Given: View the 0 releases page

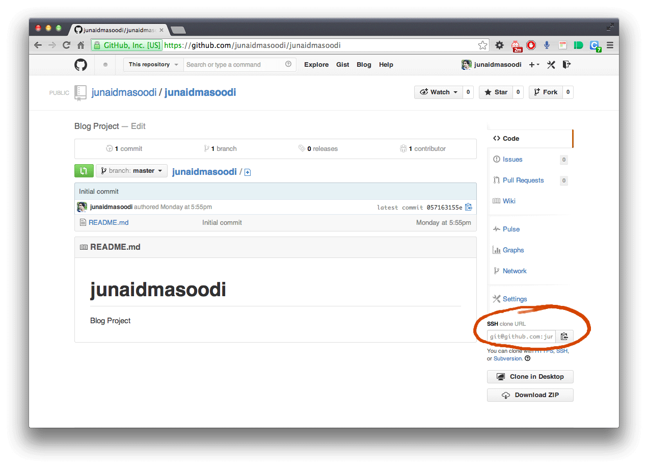Looking at the screenshot, I should 318,149.
